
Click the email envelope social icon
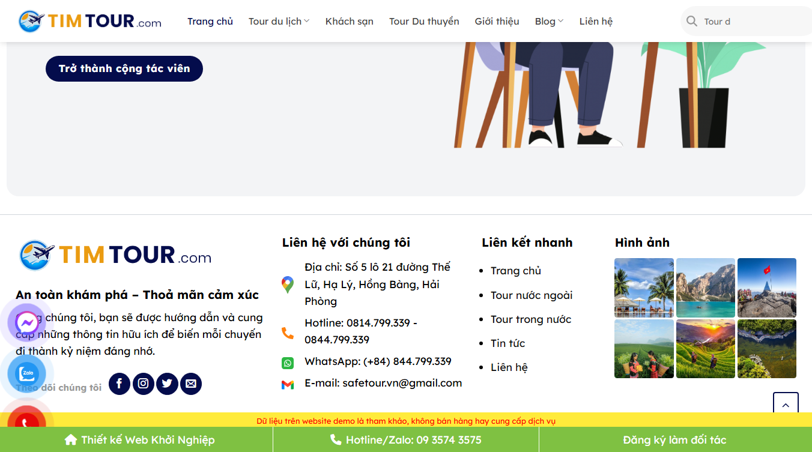[191, 384]
